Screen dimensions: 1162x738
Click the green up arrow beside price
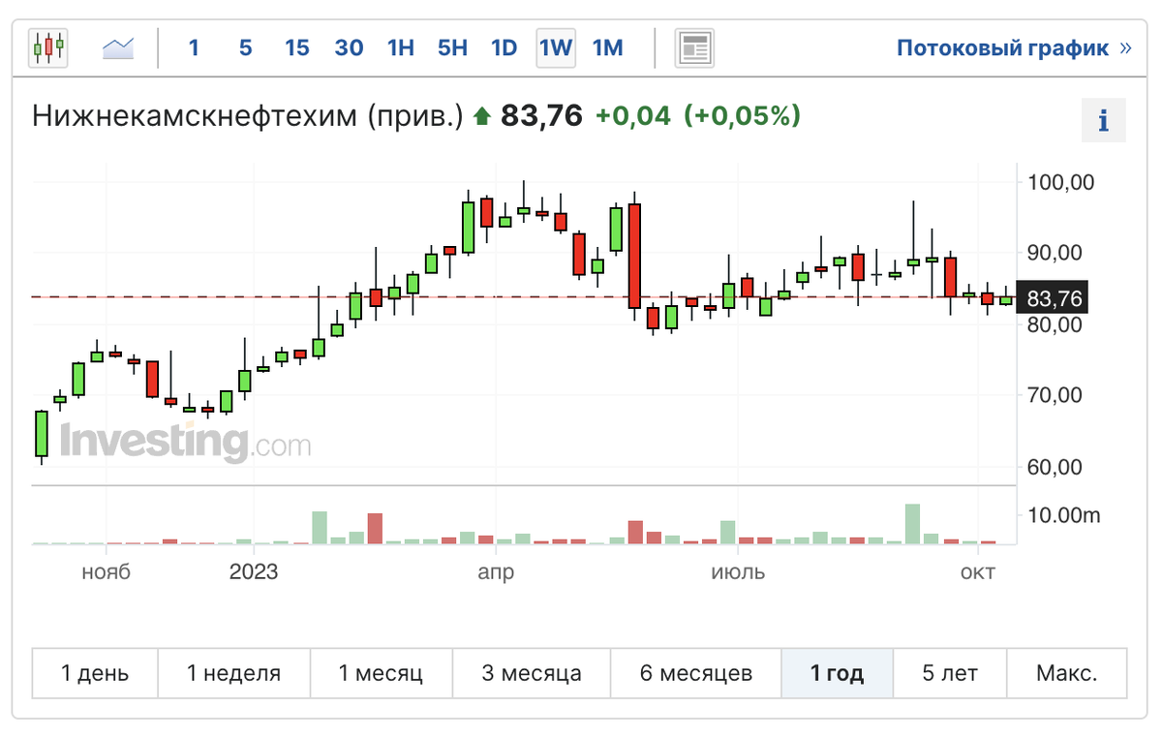[482, 118]
